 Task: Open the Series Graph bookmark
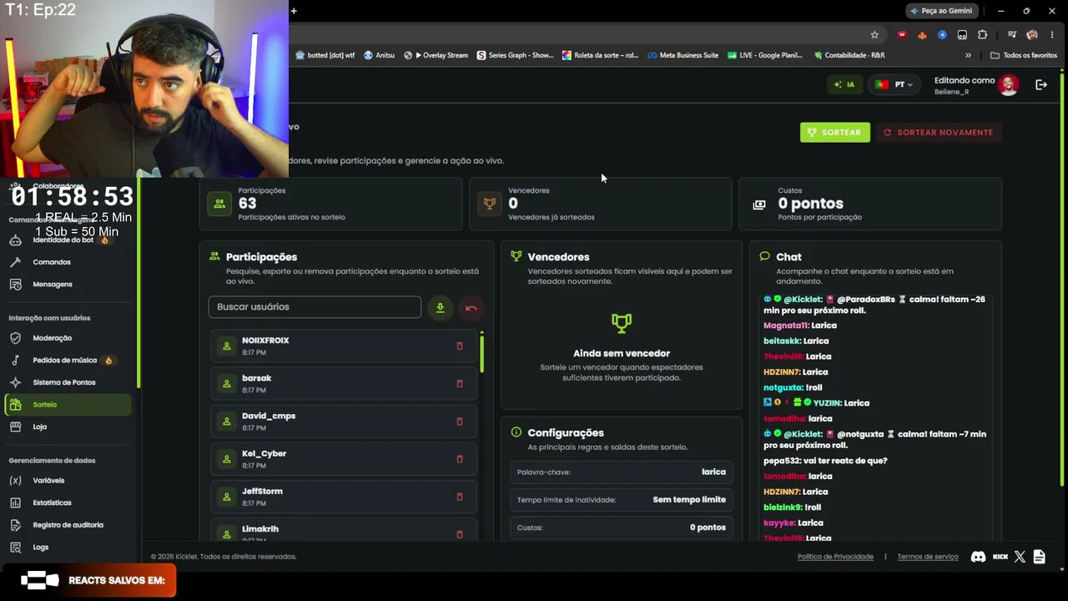[x=515, y=55]
